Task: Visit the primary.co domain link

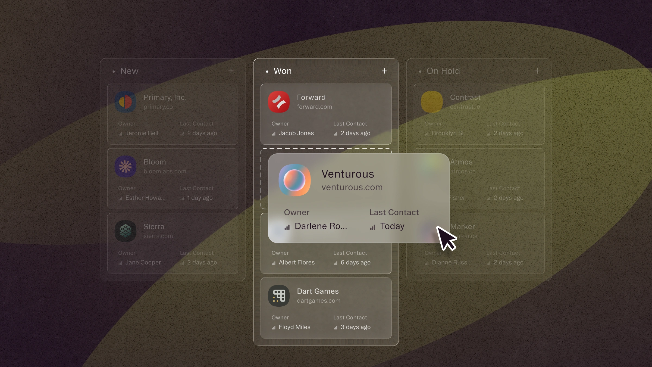Action: coord(158,107)
